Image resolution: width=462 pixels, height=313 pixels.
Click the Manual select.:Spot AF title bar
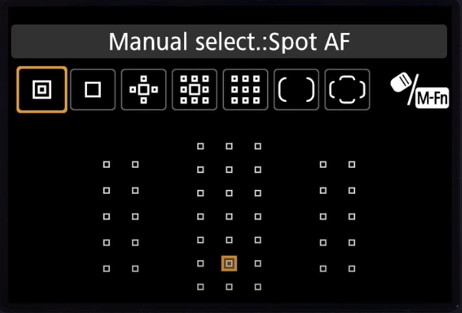231,42
